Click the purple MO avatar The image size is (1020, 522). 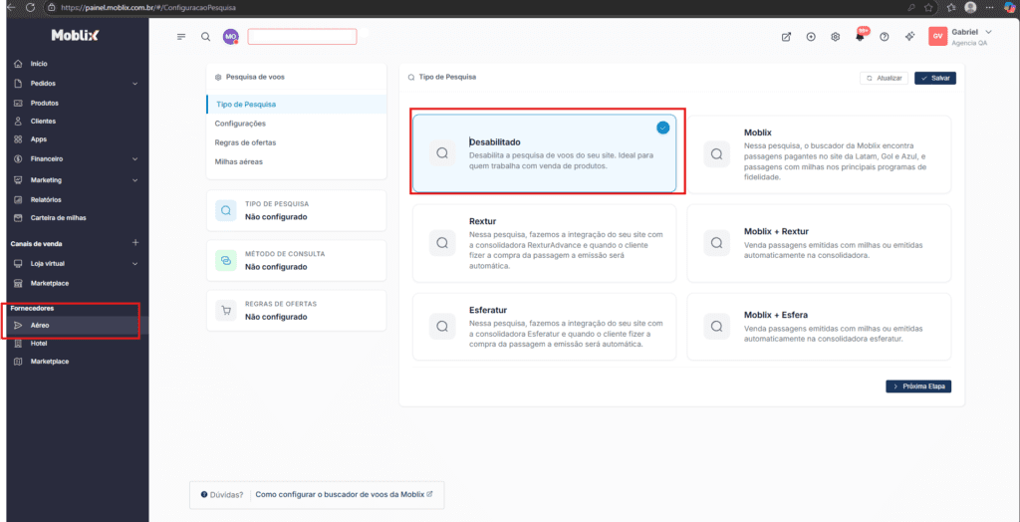[x=231, y=37]
